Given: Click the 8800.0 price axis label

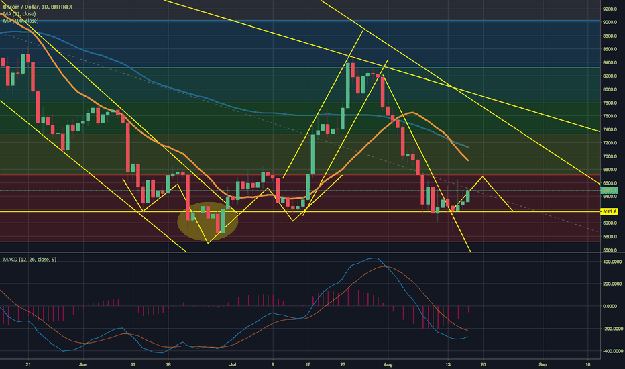Looking at the screenshot, I should coord(610,36).
